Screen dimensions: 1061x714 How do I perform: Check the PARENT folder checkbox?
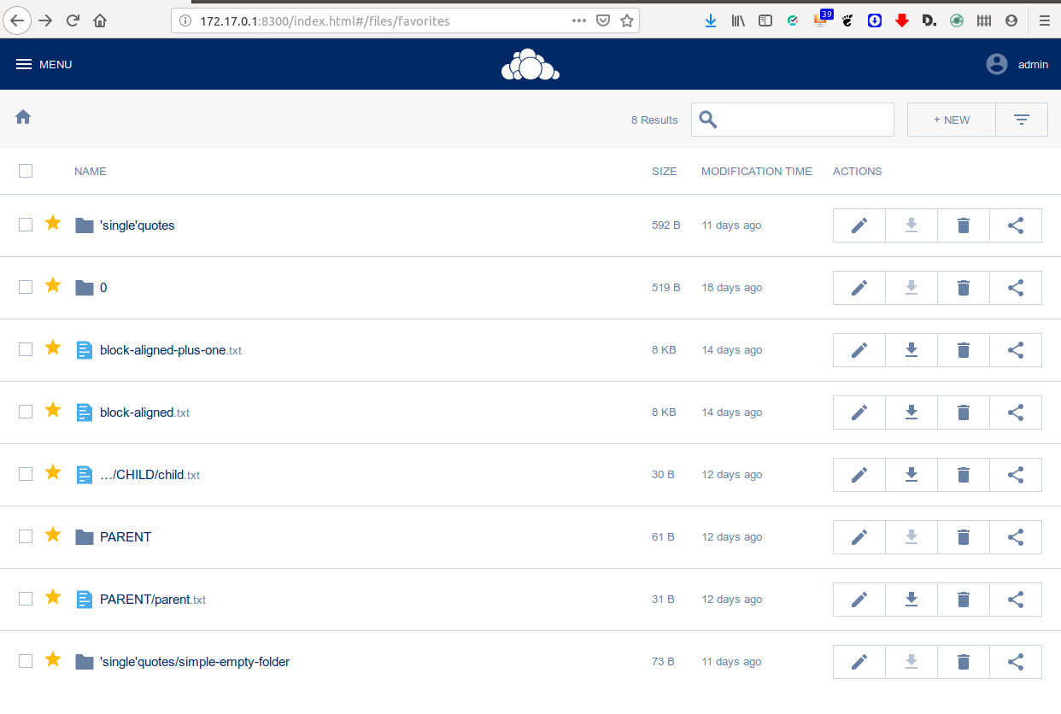(26, 536)
